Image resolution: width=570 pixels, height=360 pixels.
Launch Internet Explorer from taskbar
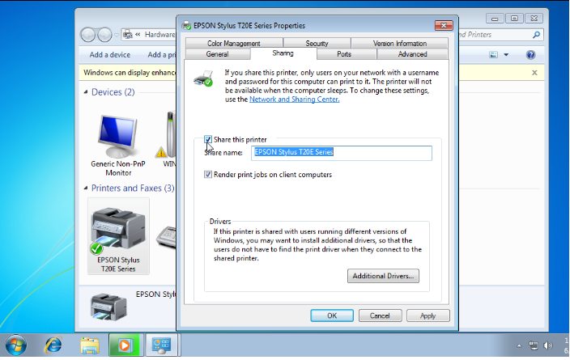53,345
